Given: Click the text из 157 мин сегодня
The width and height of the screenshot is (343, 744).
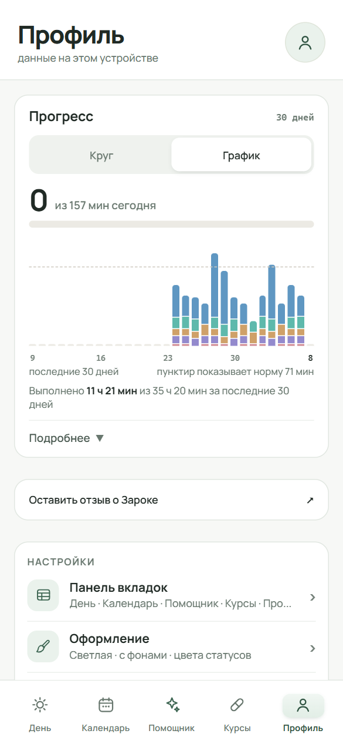Looking at the screenshot, I should pyautogui.click(x=106, y=206).
